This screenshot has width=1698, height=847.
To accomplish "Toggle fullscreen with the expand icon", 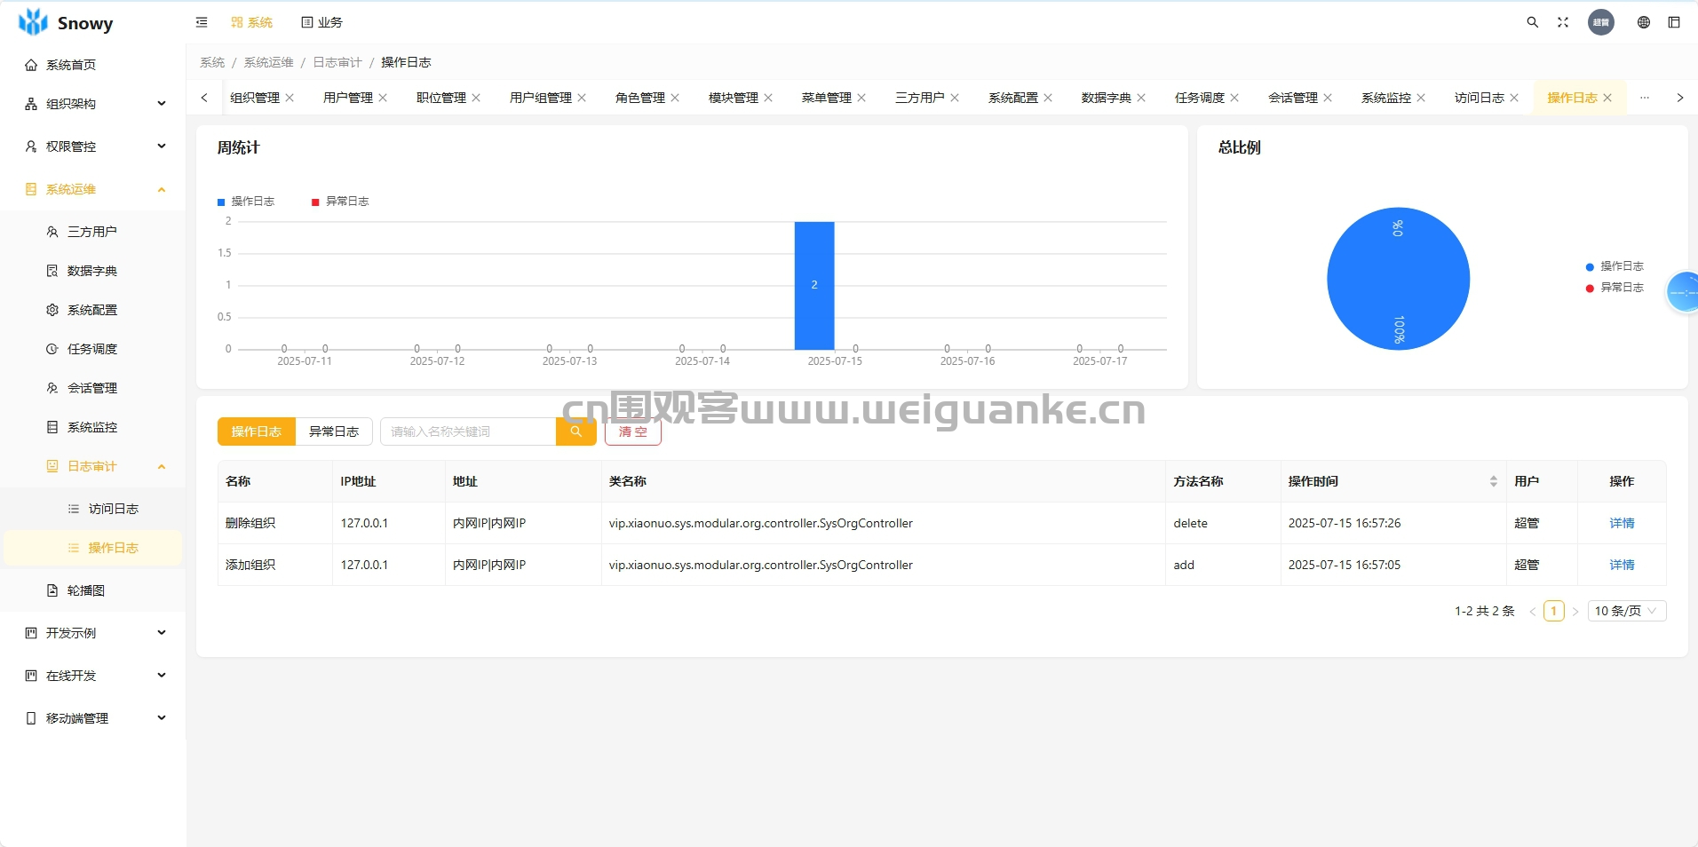I will 1563,22.
